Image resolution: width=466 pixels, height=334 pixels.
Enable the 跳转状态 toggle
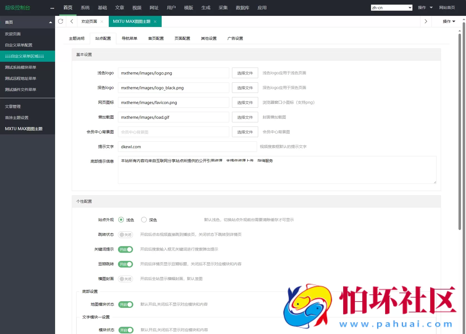click(x=125, y=234)
